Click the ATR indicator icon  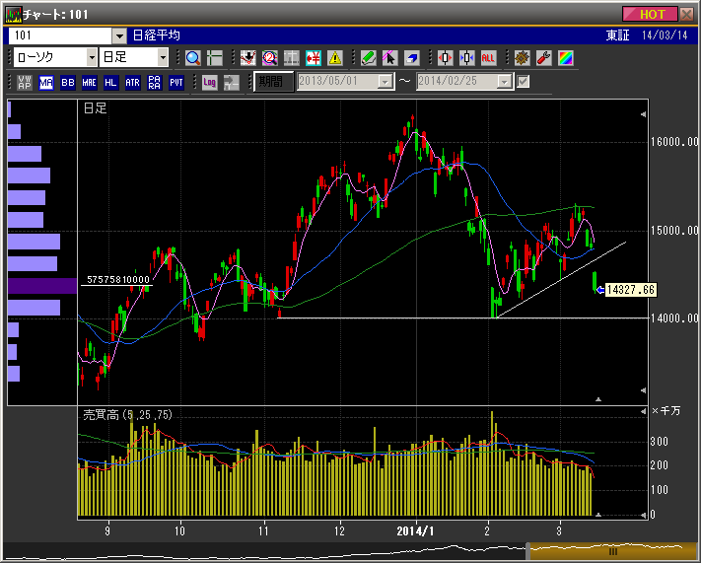133,82
